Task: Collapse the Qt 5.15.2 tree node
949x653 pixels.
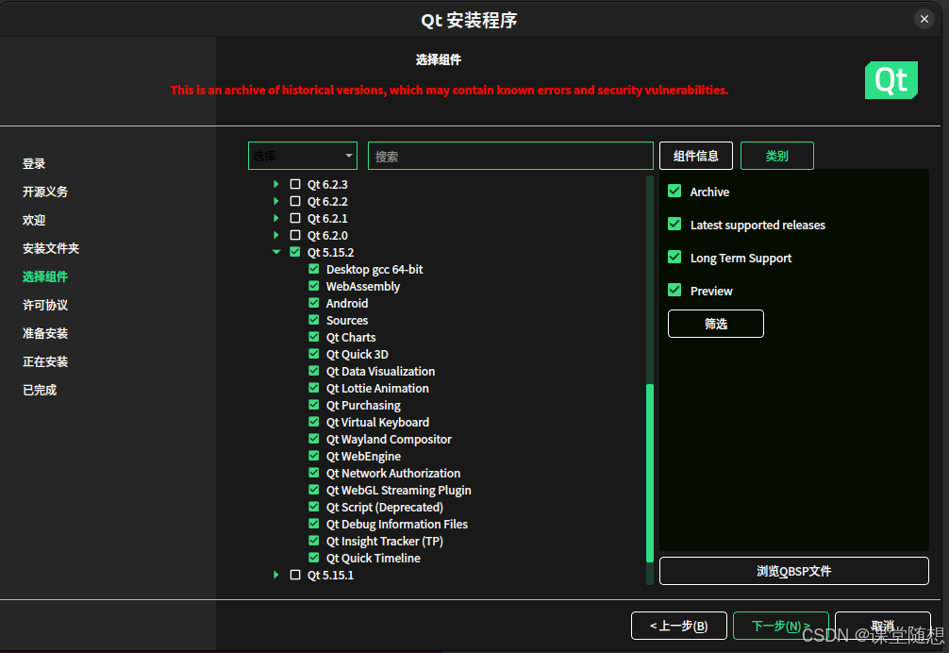Action: (x=276, y=252)
